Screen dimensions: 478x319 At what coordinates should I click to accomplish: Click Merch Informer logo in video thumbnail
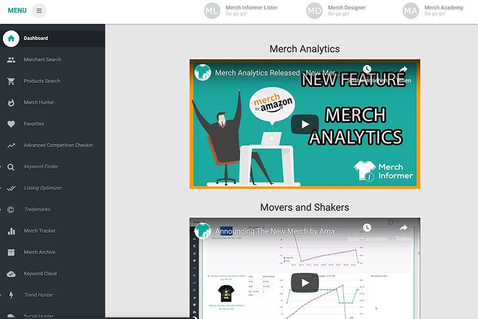(384, 171)
